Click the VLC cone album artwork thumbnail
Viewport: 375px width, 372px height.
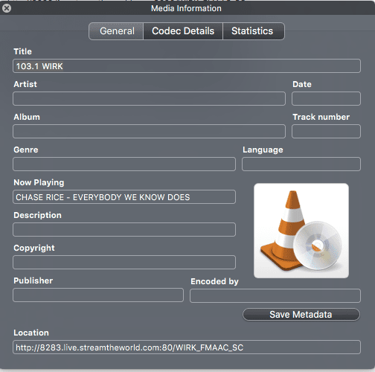[x=301, y=231]
